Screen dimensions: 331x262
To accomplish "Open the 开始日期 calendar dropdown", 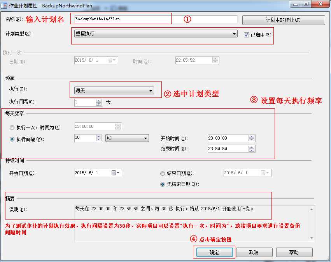I will [x=116, y=173].
